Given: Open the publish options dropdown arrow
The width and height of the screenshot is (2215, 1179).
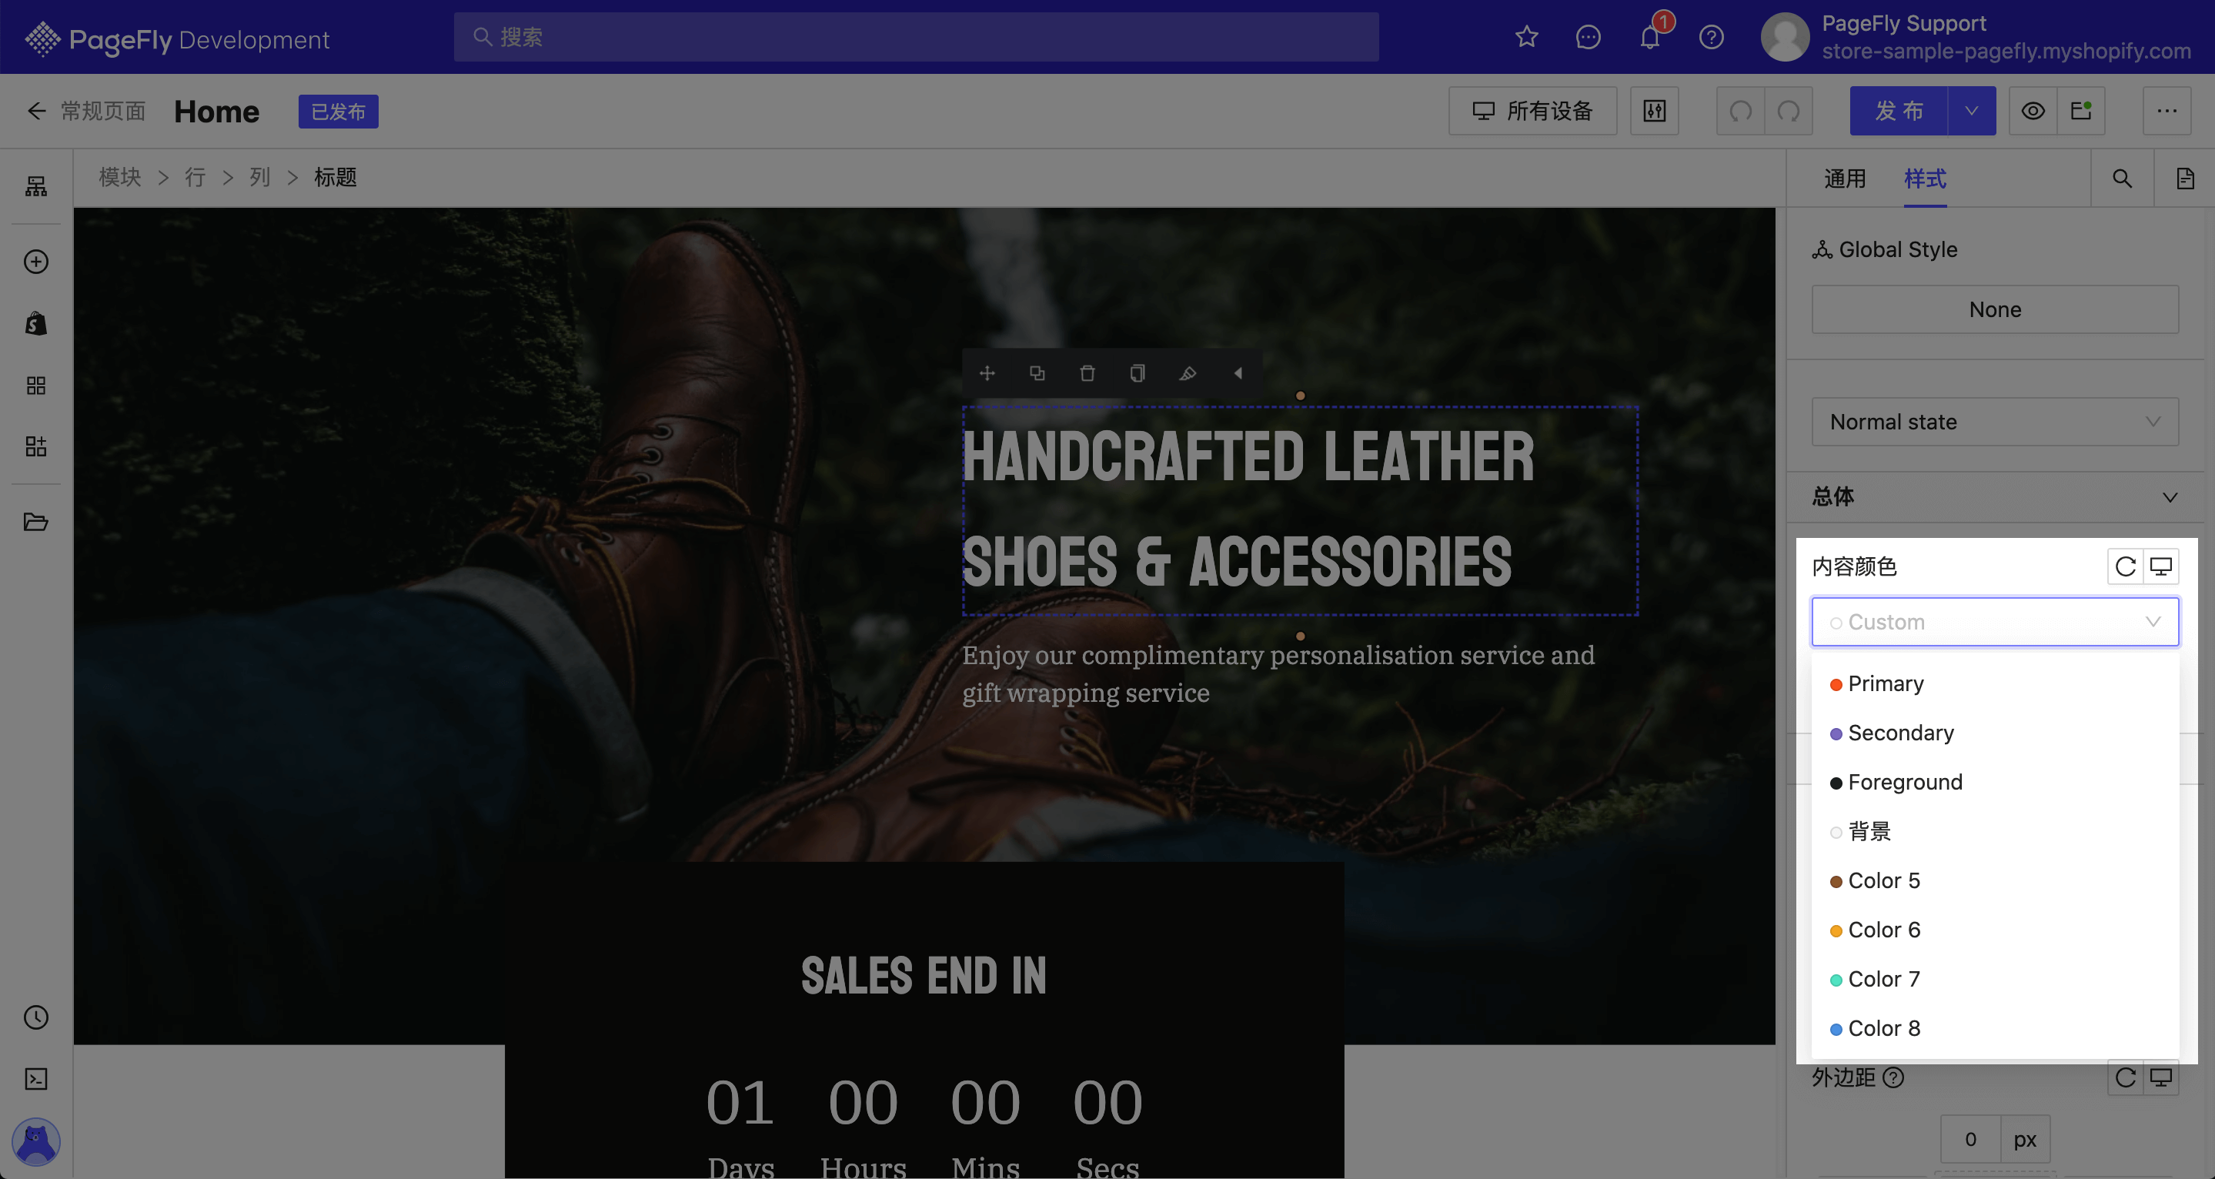Looking at the screenshot, I should tap(1972, 111).
